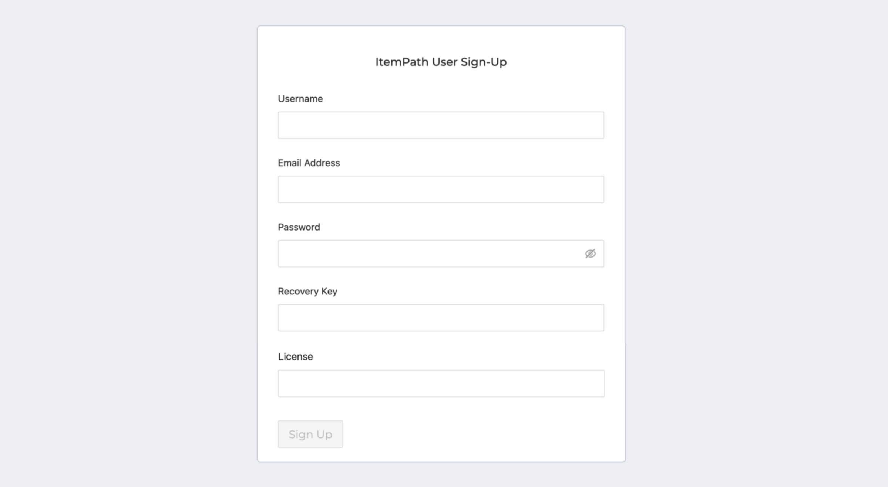Click the hidden password reveal icon

pos(590,253)
